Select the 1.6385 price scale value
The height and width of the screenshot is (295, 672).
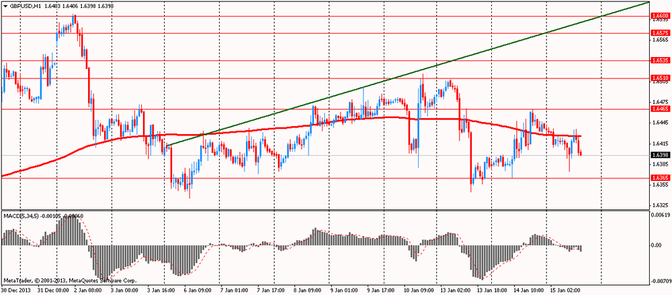click(660, 164)
